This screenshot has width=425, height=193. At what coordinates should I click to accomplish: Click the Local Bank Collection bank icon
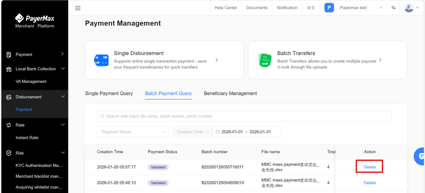(x=8, y=69)
